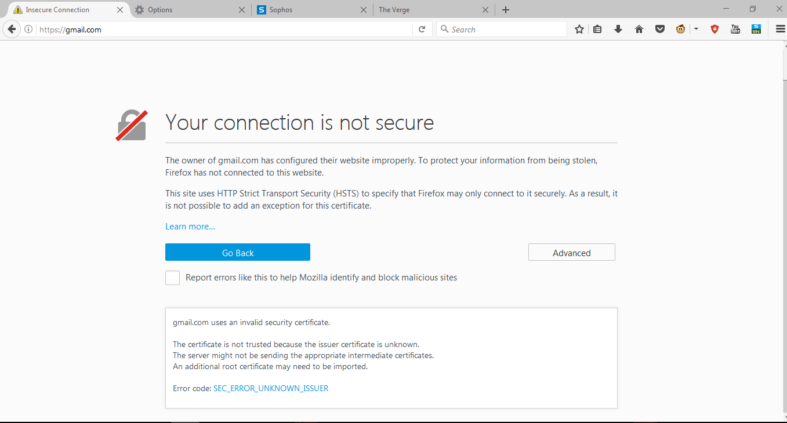Screen dimensions: 787x423
Task: Open a new tab with plus button
Action: 506,10
